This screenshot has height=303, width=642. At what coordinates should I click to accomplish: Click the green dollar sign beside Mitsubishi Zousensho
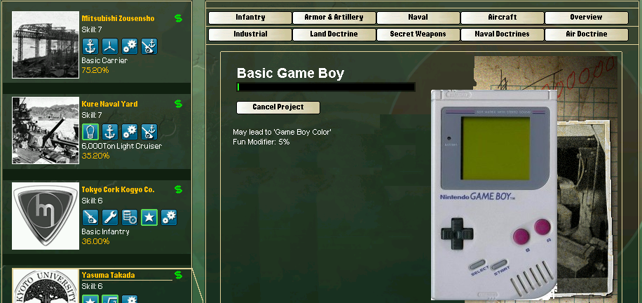click(x=178, y=18)
